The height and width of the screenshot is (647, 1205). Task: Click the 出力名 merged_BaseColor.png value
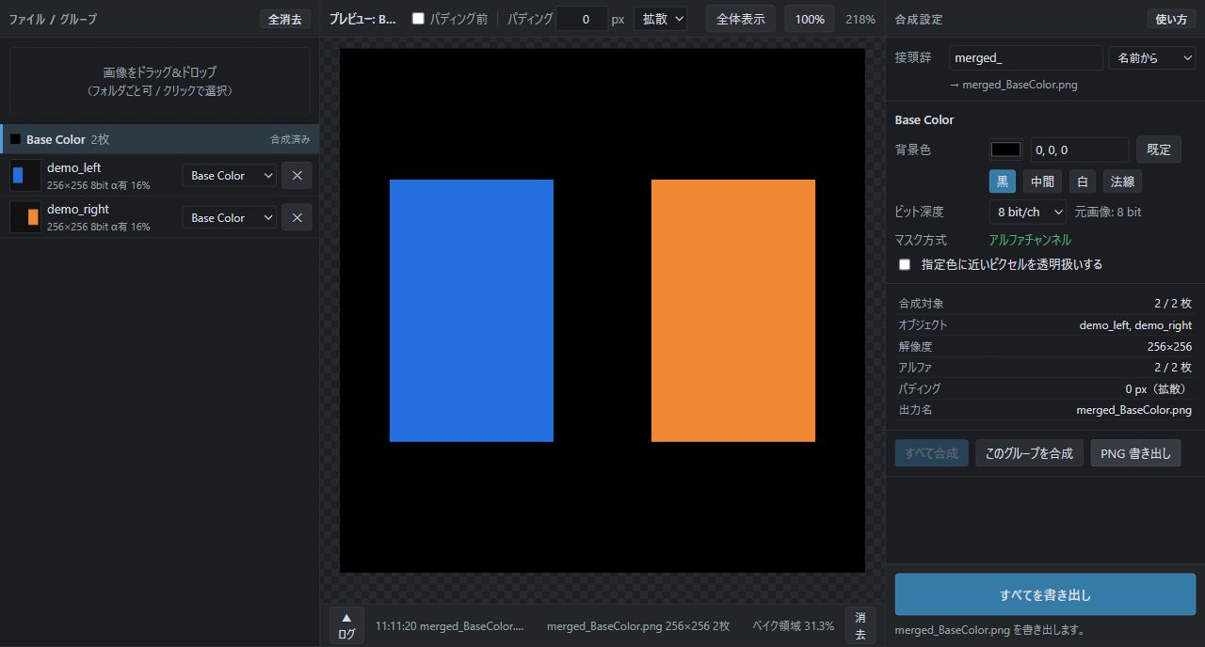point(1134,410)
